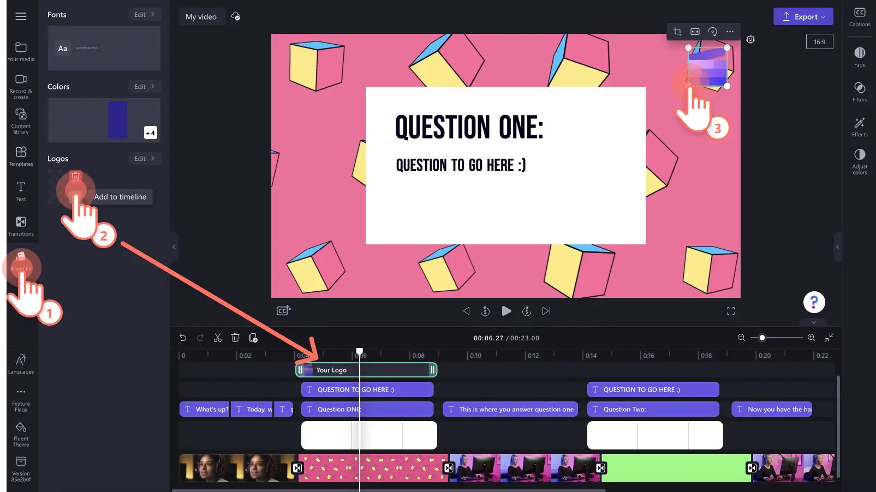Play the video preview
Screen dimensions: 876x492
click(506, 311)
